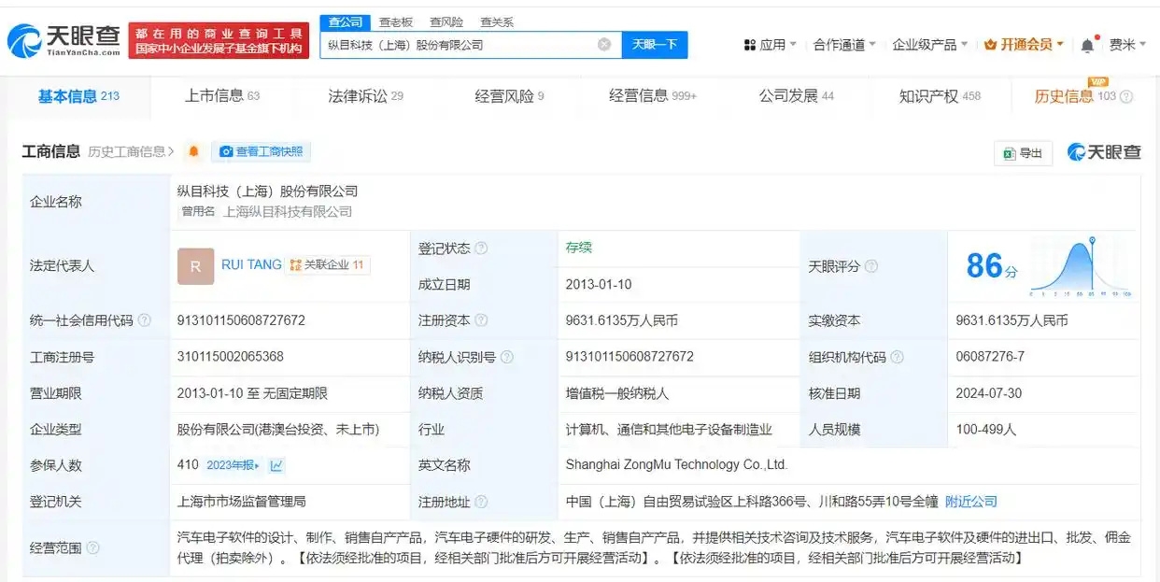Click the help icon next to 历史信息
The width and height of the screenshot is (1160, 582).
click(1126, 96)
